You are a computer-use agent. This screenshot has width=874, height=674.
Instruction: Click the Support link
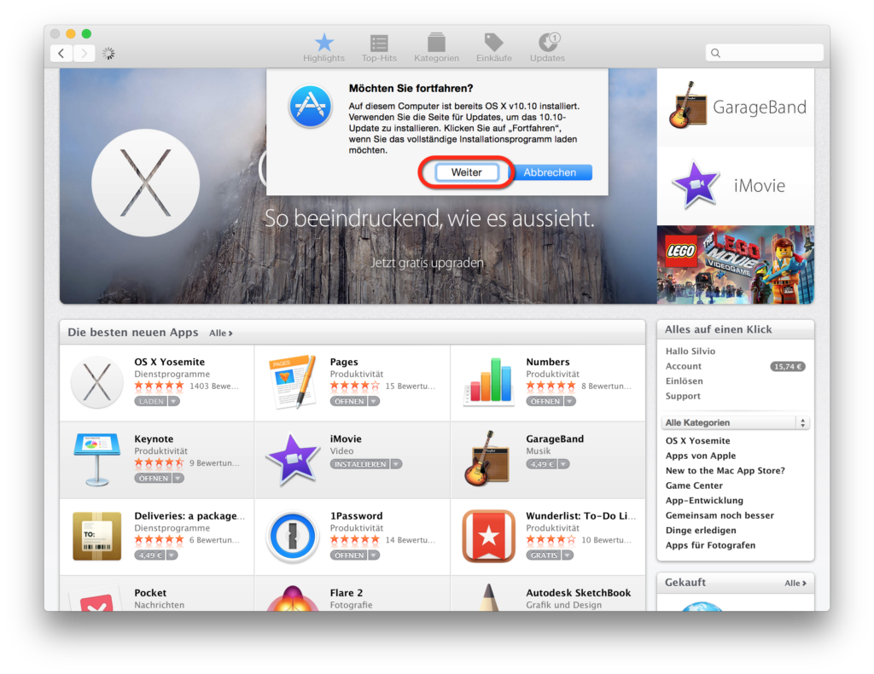click(x=683, y=396)
